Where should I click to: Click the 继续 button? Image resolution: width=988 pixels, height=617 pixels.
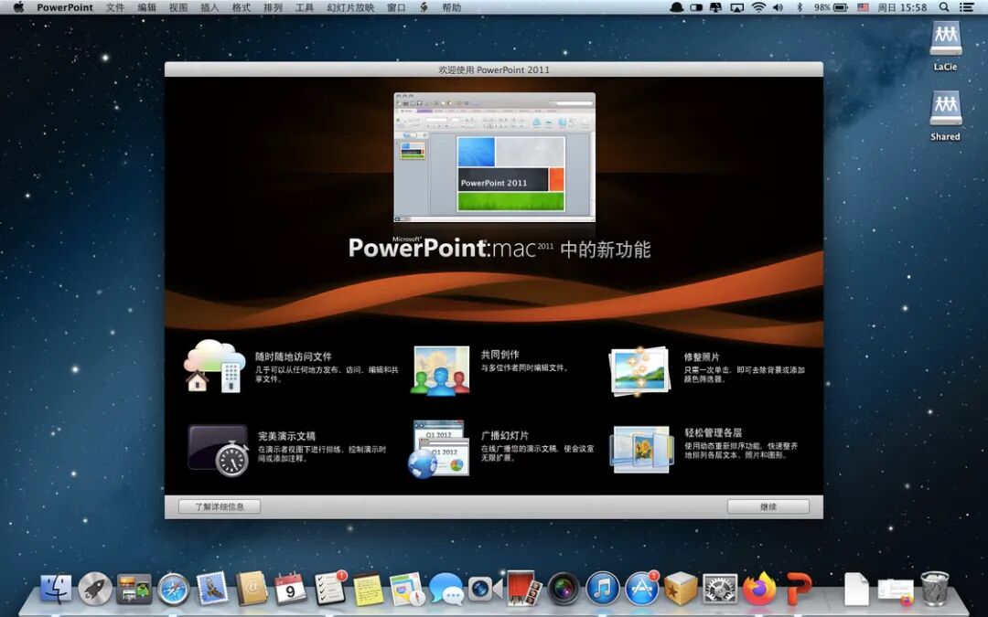coord(768,506)
